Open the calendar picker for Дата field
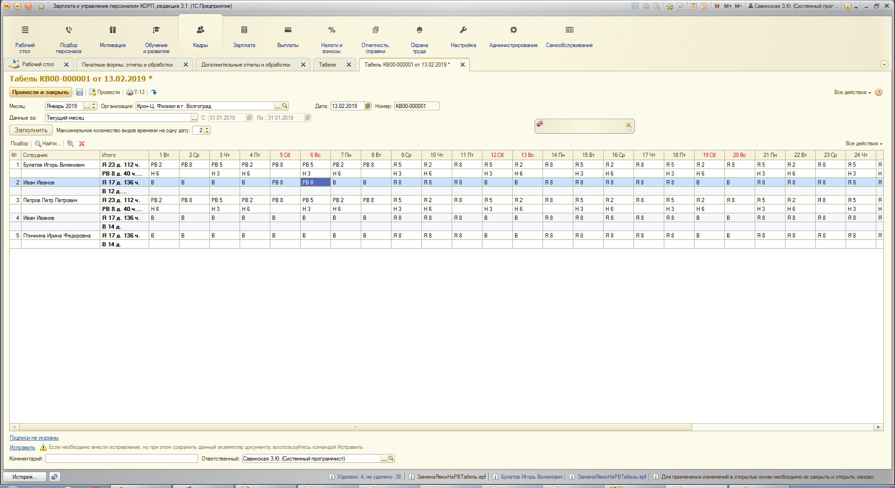The height and width of the screenshot is (488, 895). tap(368, 106)
